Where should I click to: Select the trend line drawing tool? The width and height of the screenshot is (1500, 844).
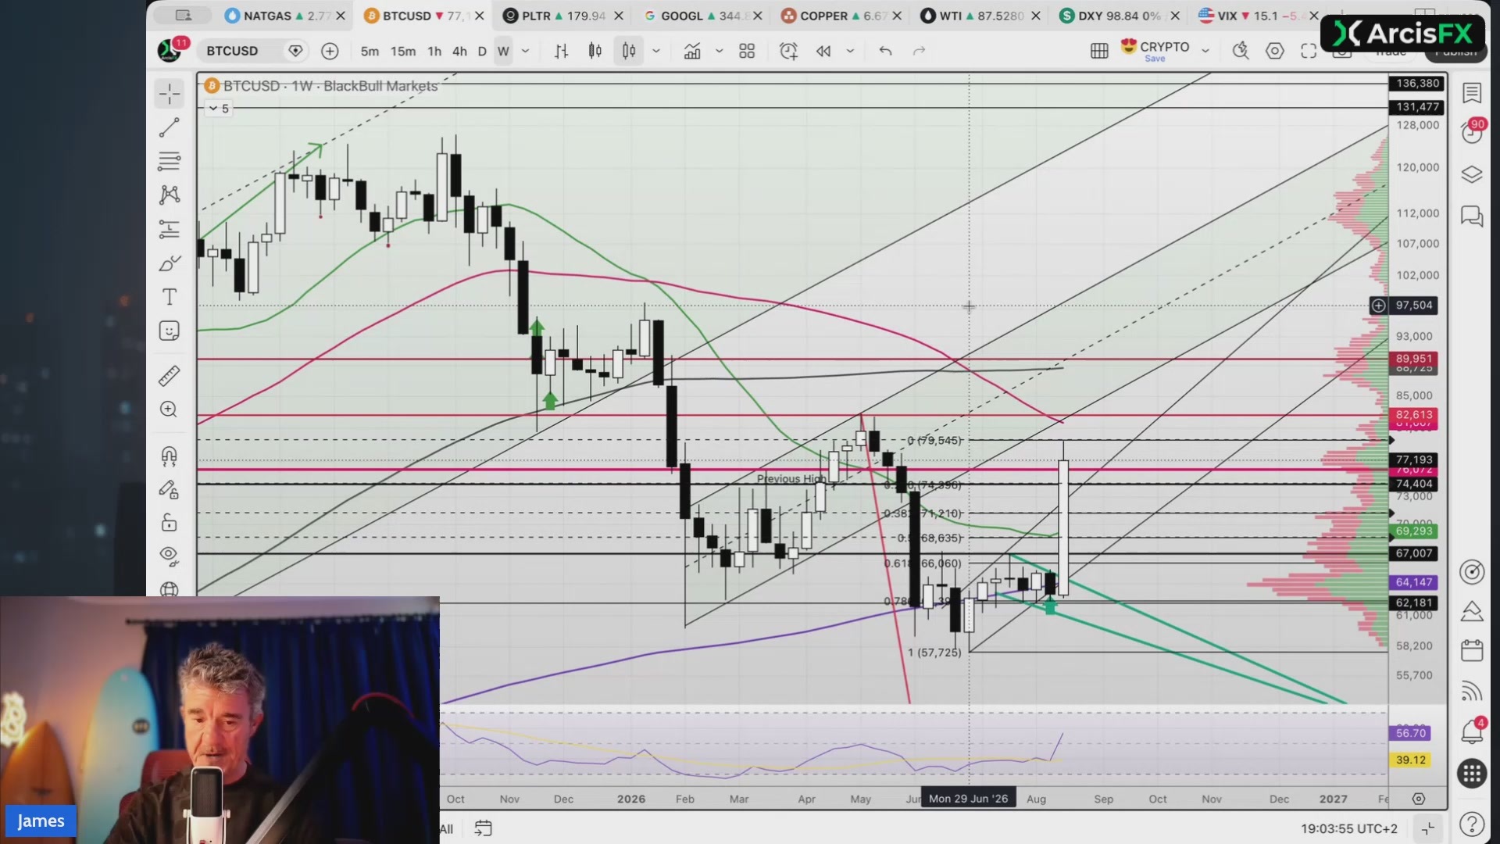[x=170, y=127]
